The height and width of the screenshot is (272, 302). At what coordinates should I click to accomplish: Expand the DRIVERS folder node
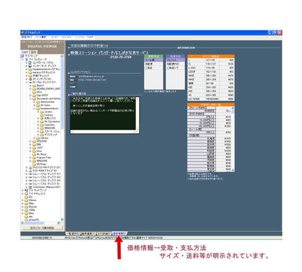(x=30, y=141)
